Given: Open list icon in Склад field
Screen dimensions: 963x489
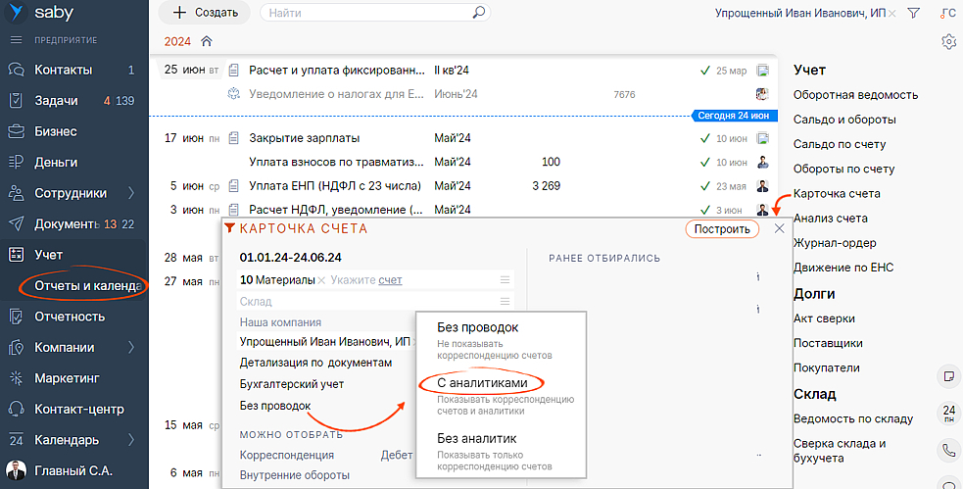Looking at the screenshot, I should point(505,302).
